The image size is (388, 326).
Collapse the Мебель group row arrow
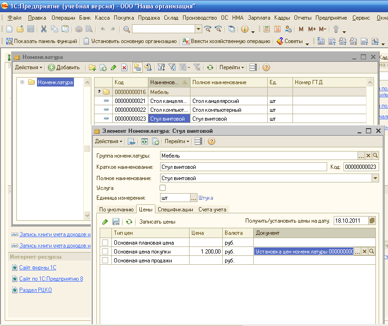pos(99,92)
